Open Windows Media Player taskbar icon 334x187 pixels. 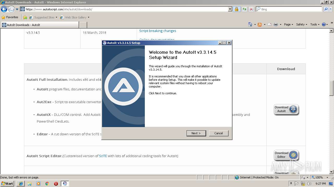coord(38,184)
